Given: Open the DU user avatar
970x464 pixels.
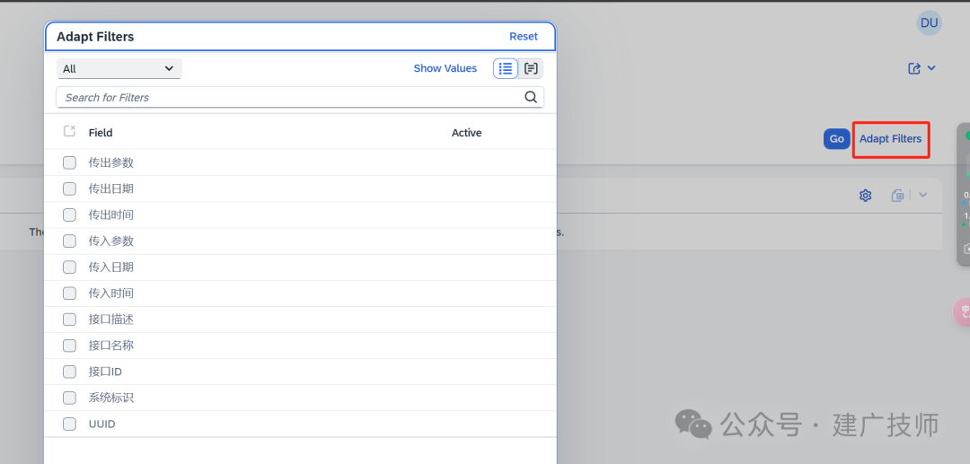Looking at the screenshot, I should [930, 23].
